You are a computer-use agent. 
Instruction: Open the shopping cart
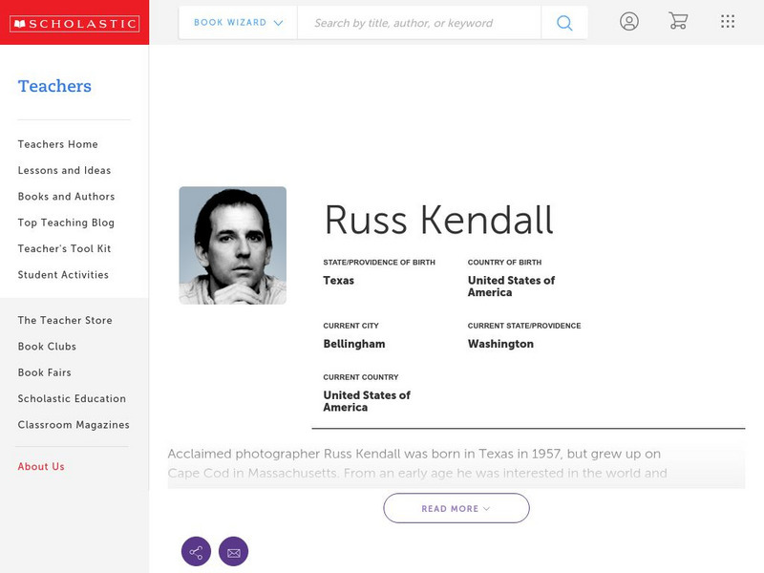pos(678,21)
